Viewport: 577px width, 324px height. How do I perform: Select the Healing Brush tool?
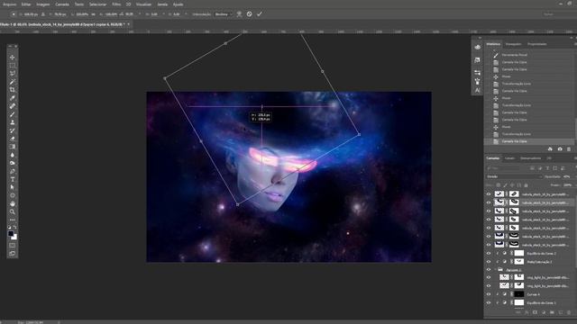pos(12,106)
